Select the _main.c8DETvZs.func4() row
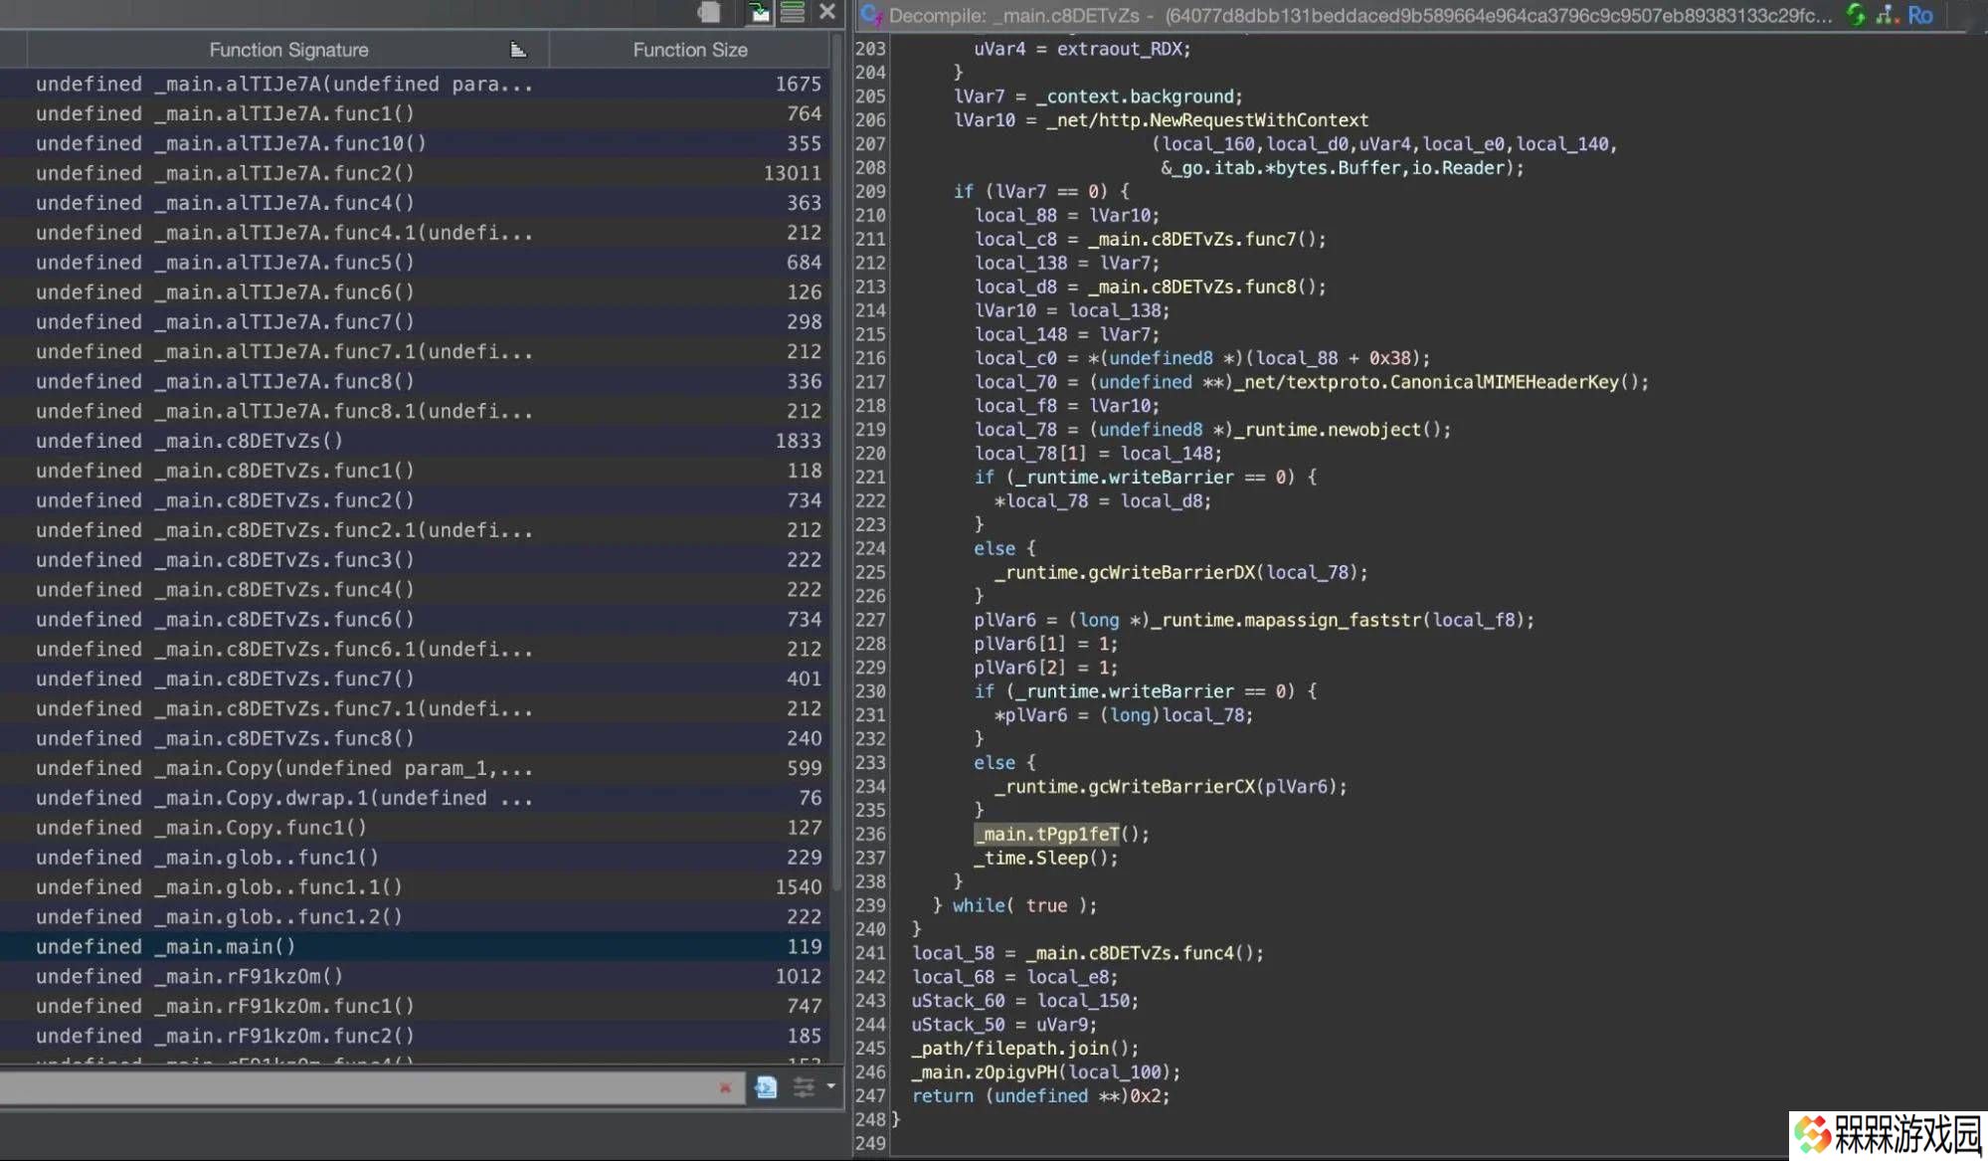1988x1161 pixels. 415,589
